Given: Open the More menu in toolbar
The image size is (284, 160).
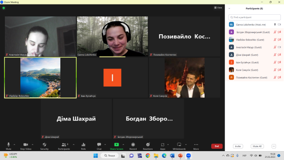Looking at the screenshot, I should pyautogui.click(x=196, y=146).
